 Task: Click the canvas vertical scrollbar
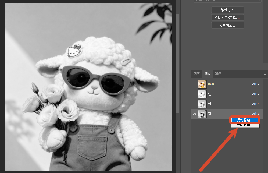click(178, 63)
